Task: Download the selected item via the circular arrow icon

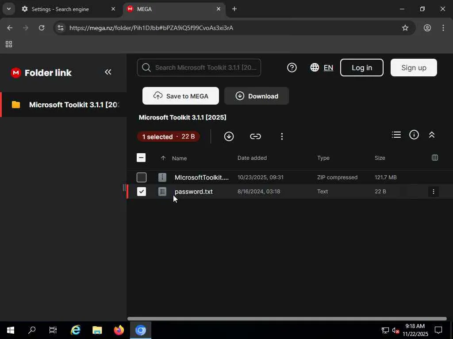Action: [x=229, y=136]
